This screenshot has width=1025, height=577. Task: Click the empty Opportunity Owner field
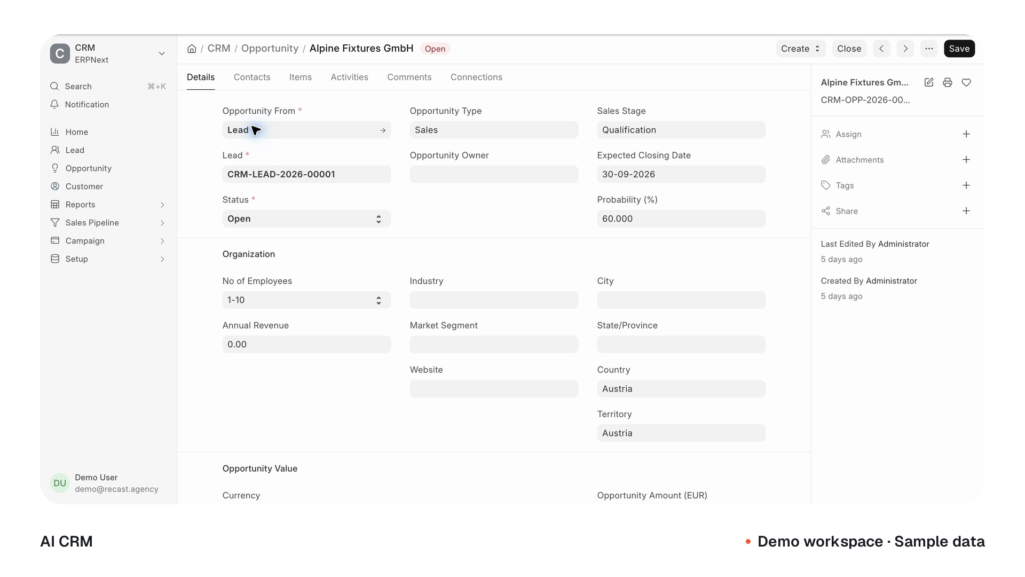[x=494, y=174]
